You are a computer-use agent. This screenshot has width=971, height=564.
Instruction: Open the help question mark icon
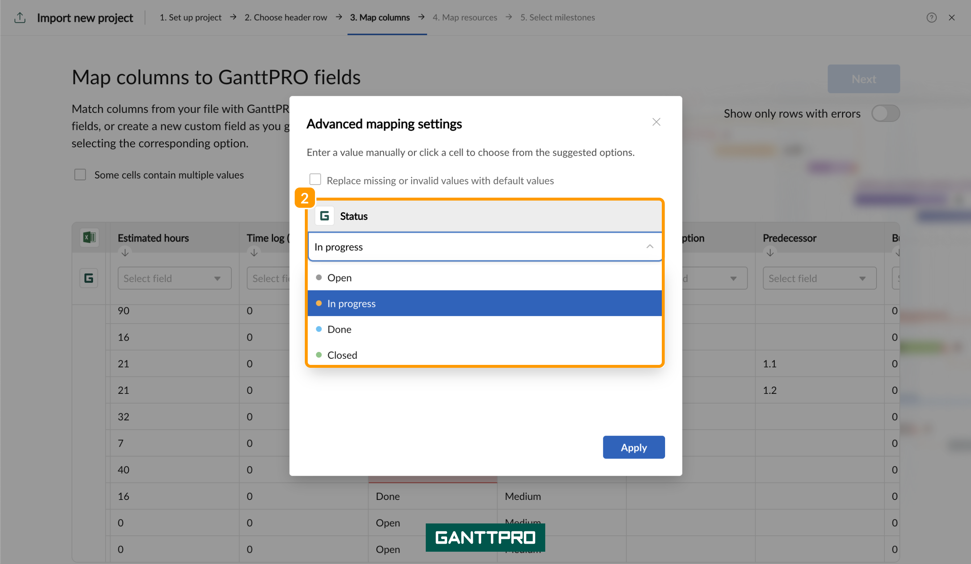point(931,17)
